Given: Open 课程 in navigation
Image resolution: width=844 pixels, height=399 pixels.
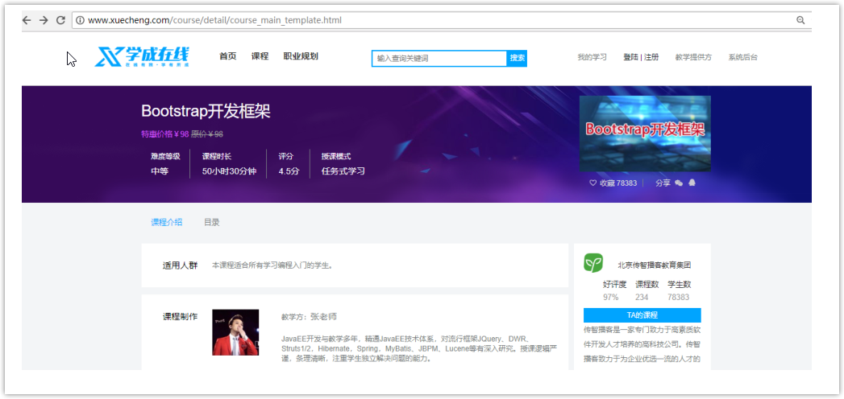Looking at the screenshot, I should [x=260, y=56].
